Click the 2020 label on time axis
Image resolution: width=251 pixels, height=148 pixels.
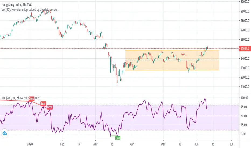30,144
